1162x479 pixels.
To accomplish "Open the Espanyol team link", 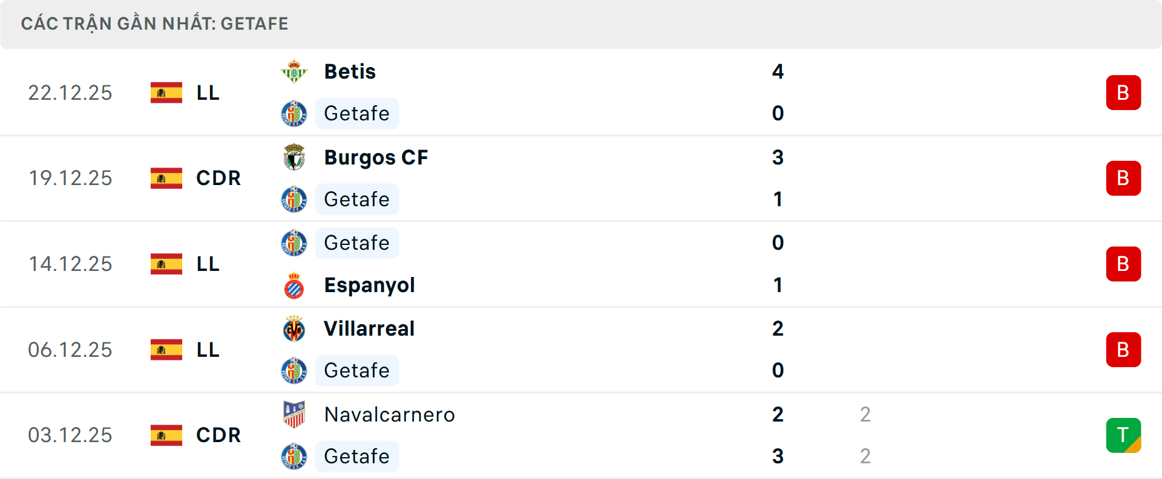I will [x=369, y=285].
